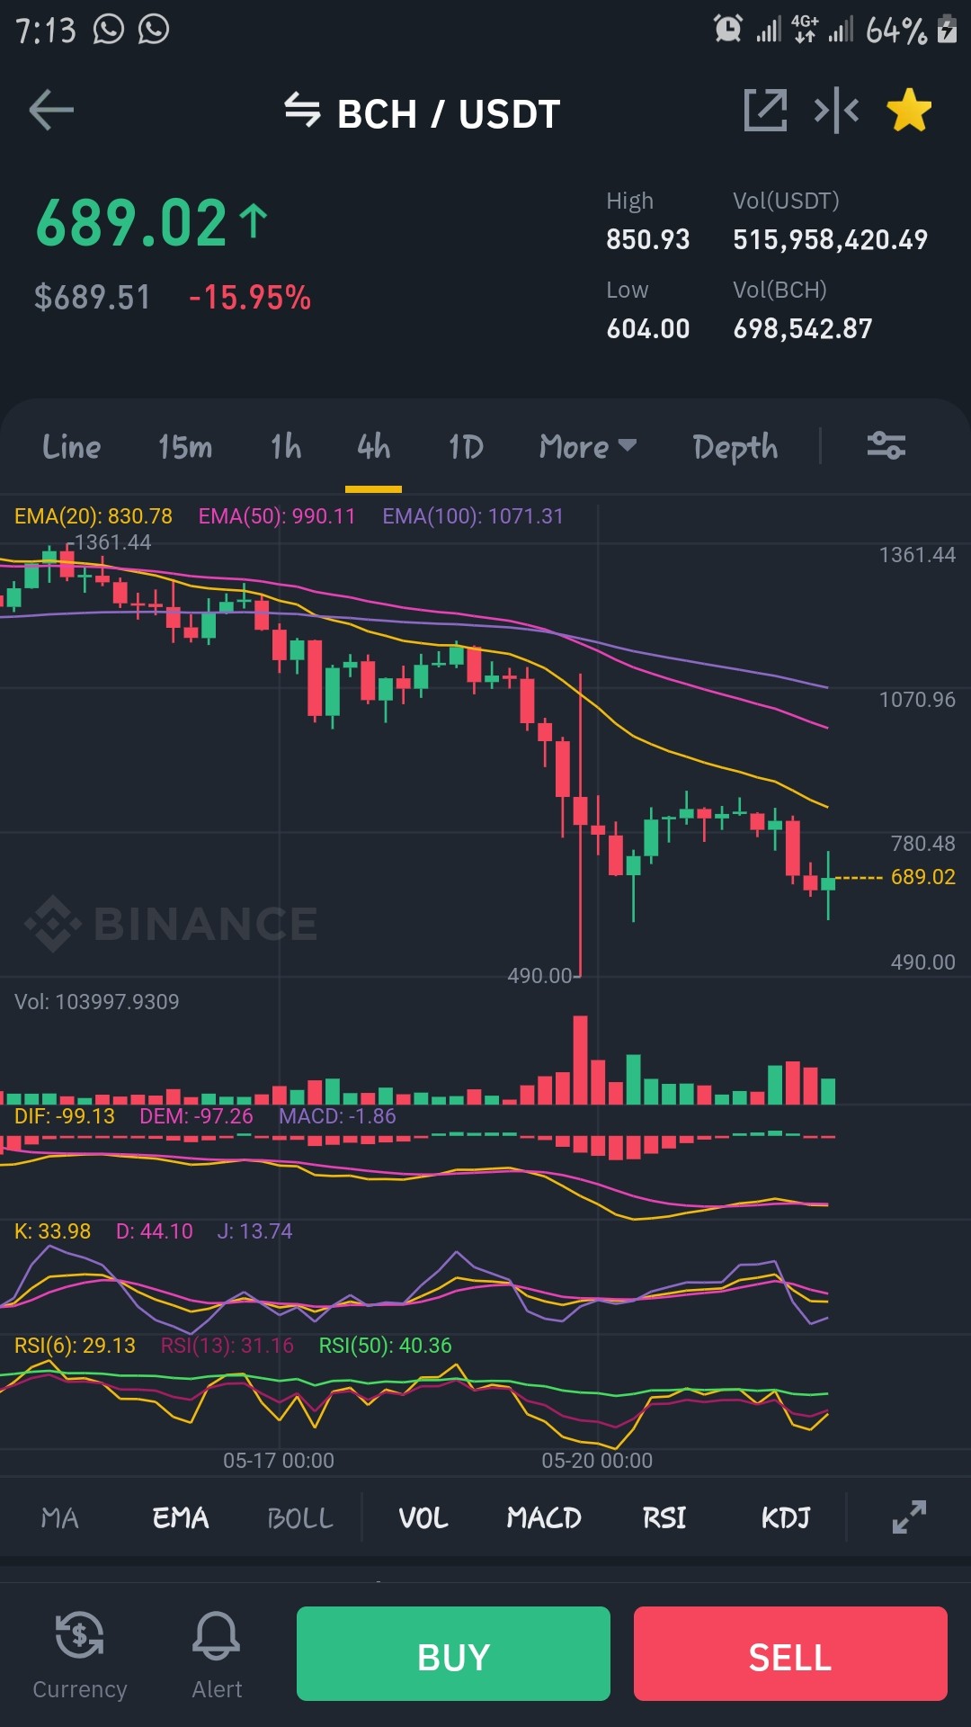Expand the More timeframes dropdown

point(588,446)
